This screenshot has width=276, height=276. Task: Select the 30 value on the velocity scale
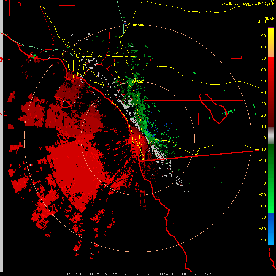[263, 104]
